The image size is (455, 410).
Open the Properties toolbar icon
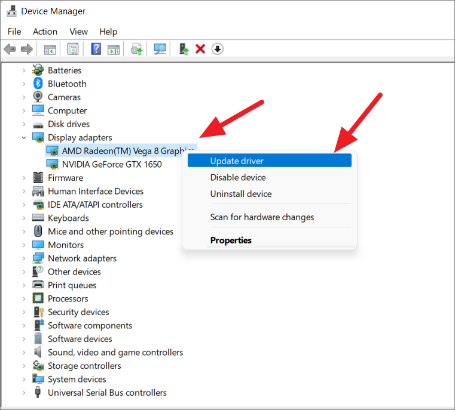coord(73,49)
